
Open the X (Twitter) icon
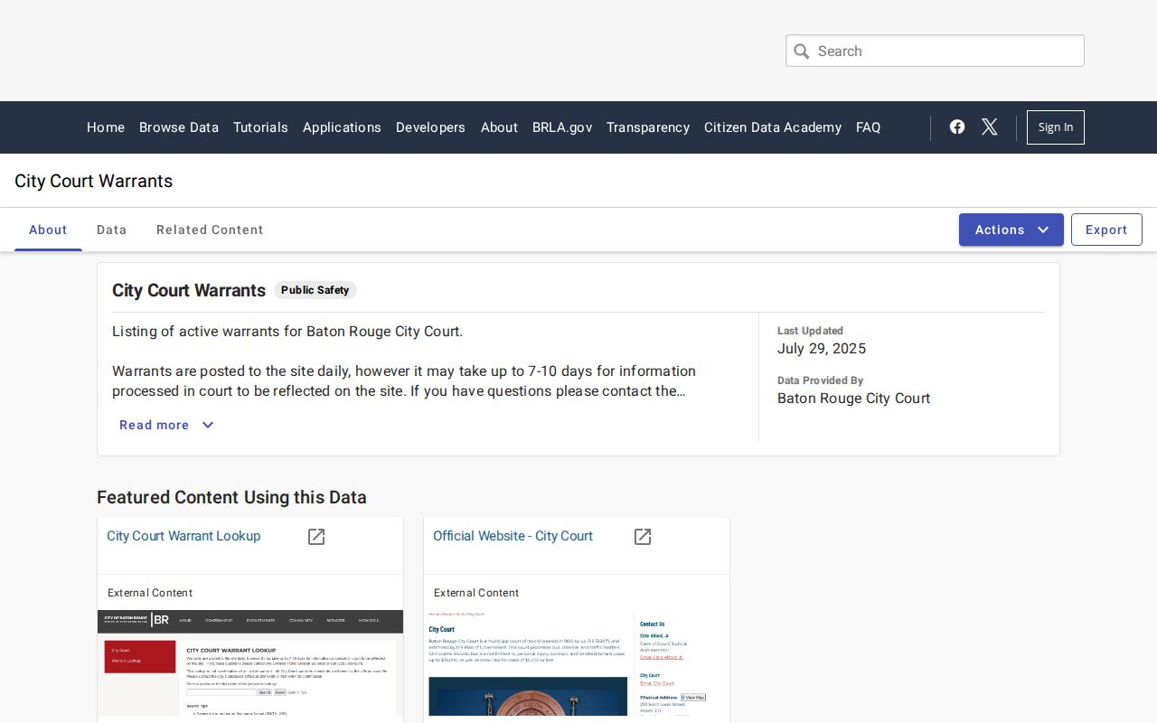coord(990,127)
